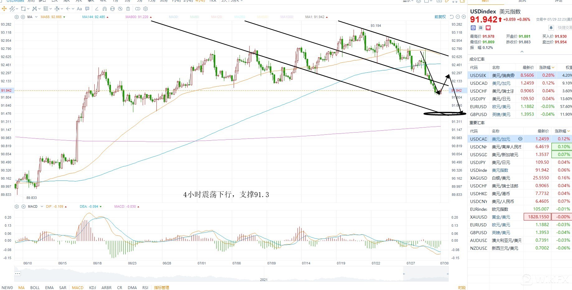The image size is (572, 290).
Task: Open the MA indicator dropdown arrow
Action: (36, 17)
